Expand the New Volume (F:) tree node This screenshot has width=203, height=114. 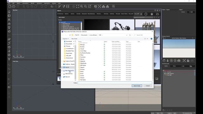[62, 71]
